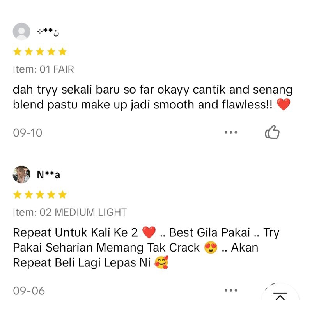Like the 01 FAIR review with thumbs-up
Image resolution: width=312 pixels, height=312 pixels.
click(272, 132)
